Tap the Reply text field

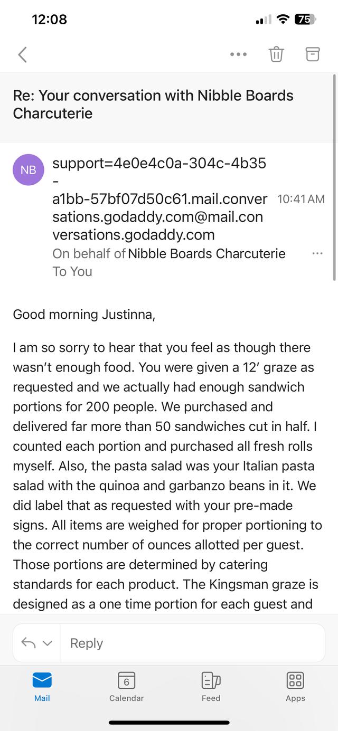coord(192,643)
